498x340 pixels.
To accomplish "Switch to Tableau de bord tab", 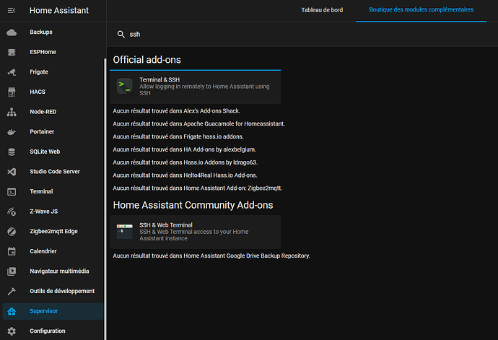I will click(322, 10).
